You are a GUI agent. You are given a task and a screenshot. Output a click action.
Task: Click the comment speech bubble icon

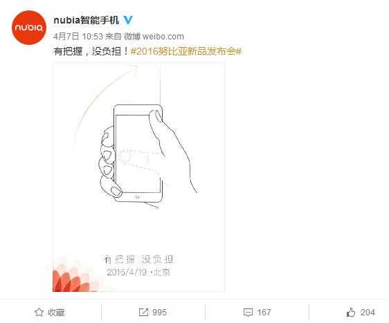[x=248, y=313]
